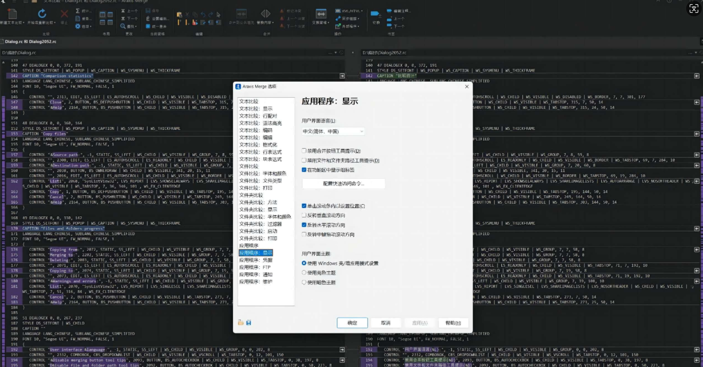The width and height of the screenshot is (703, 367).
Task: Click the 交换窗格 swap panes icon
Action: pos(321,14)
